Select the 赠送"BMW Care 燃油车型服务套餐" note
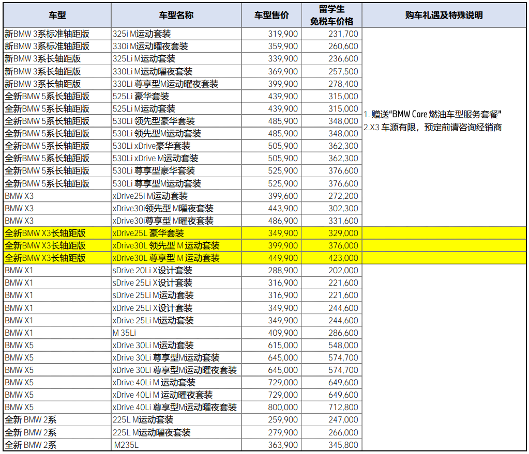This screenshot has width=529, height=454. (432, 115)
